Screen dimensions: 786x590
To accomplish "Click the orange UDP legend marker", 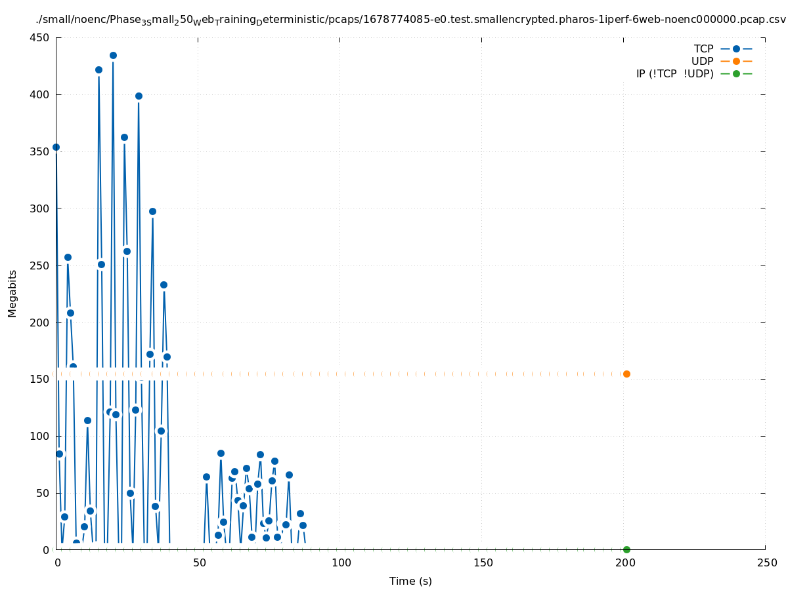I will [x=736, y=62].
